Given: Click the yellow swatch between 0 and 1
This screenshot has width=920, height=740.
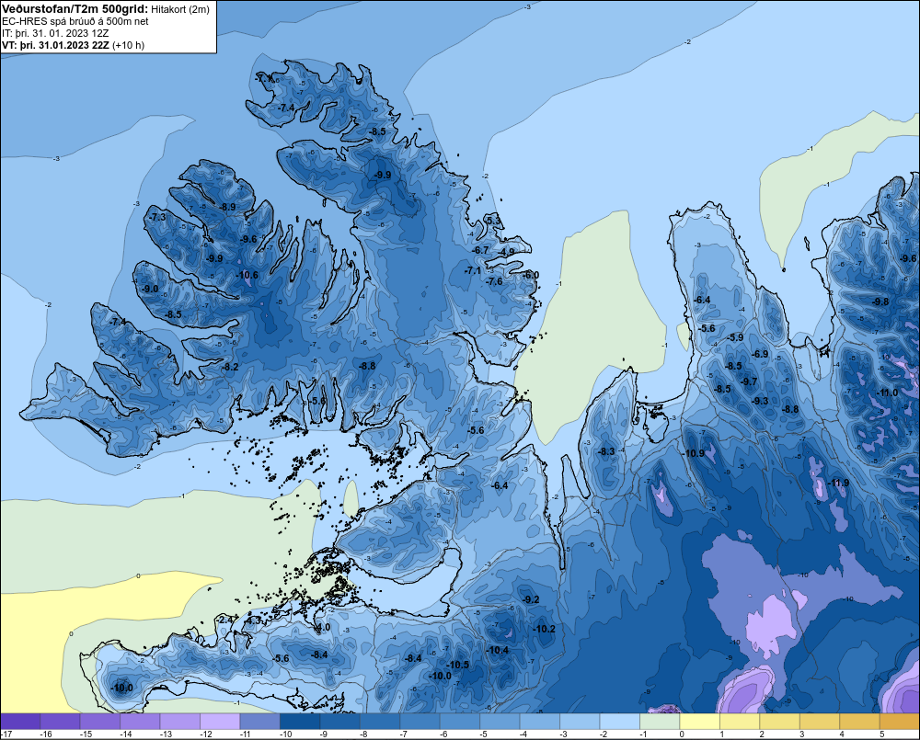Looking at the screenshot, I should click(699, 722).
